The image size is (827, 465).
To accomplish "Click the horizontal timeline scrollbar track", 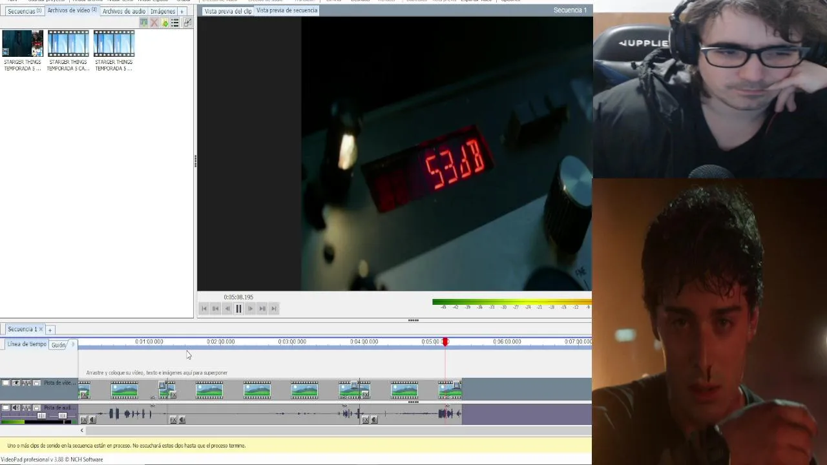I will [x=339, y=430].
